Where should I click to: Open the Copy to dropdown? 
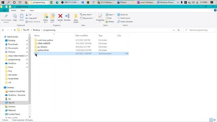52,18
